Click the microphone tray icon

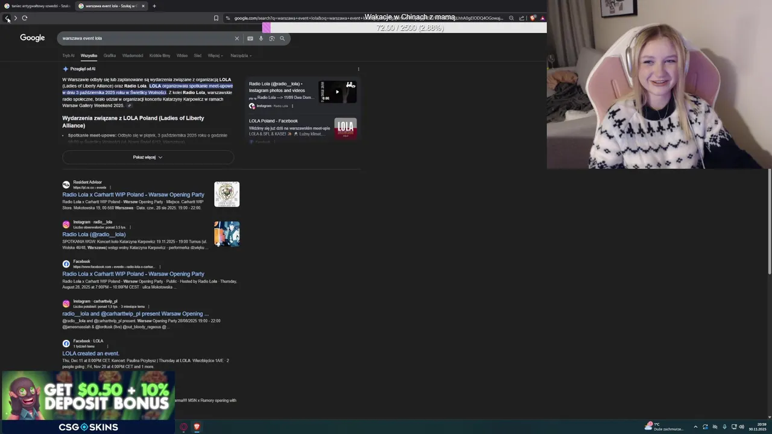[724, 427]
